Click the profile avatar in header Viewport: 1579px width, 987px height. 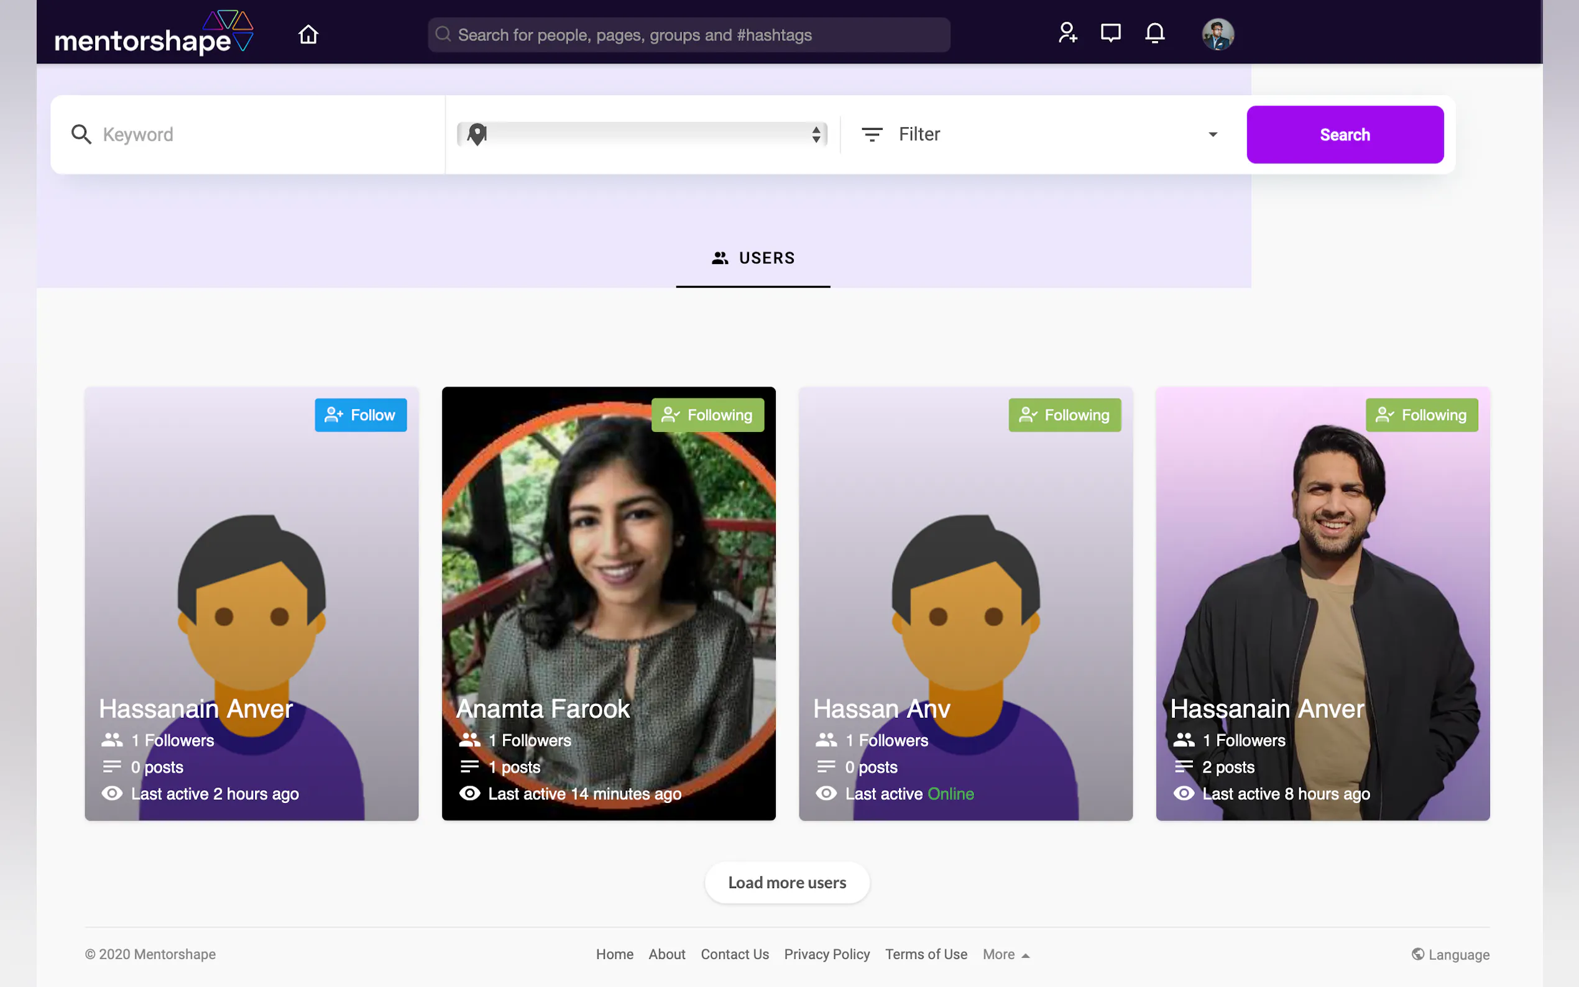(1217, 34)
